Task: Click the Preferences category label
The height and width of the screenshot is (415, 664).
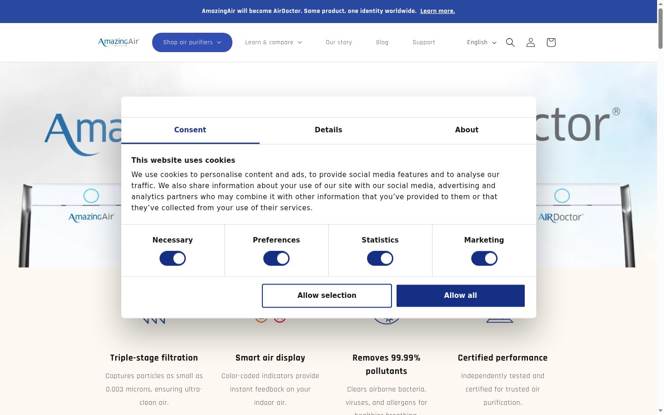Action: point(276,240)
